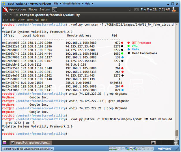
Task: Click the whois 74.125.227.33 command
Action: [98, 94]
